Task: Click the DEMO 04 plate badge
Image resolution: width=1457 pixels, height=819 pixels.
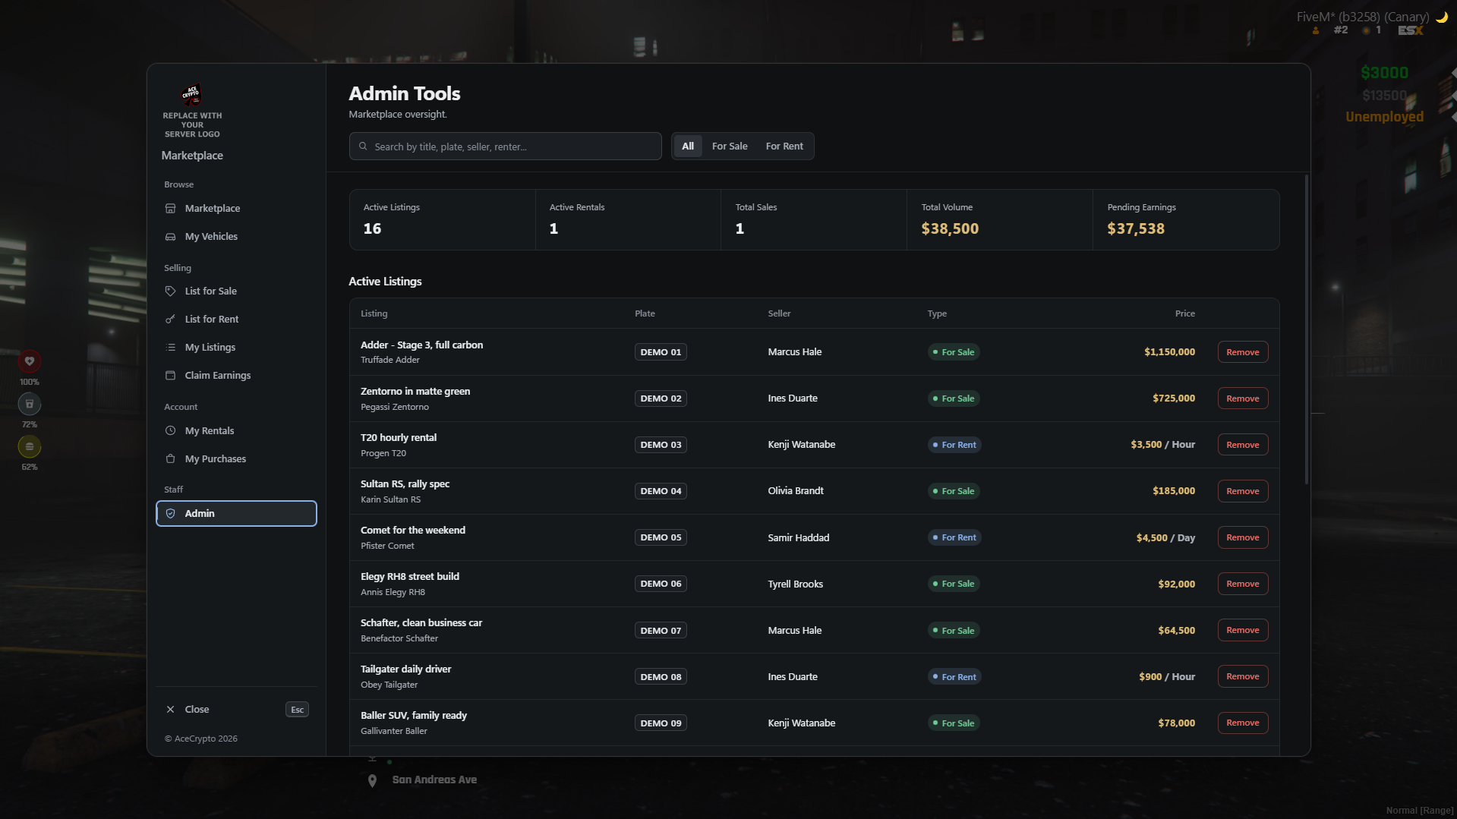Action: 661,490
